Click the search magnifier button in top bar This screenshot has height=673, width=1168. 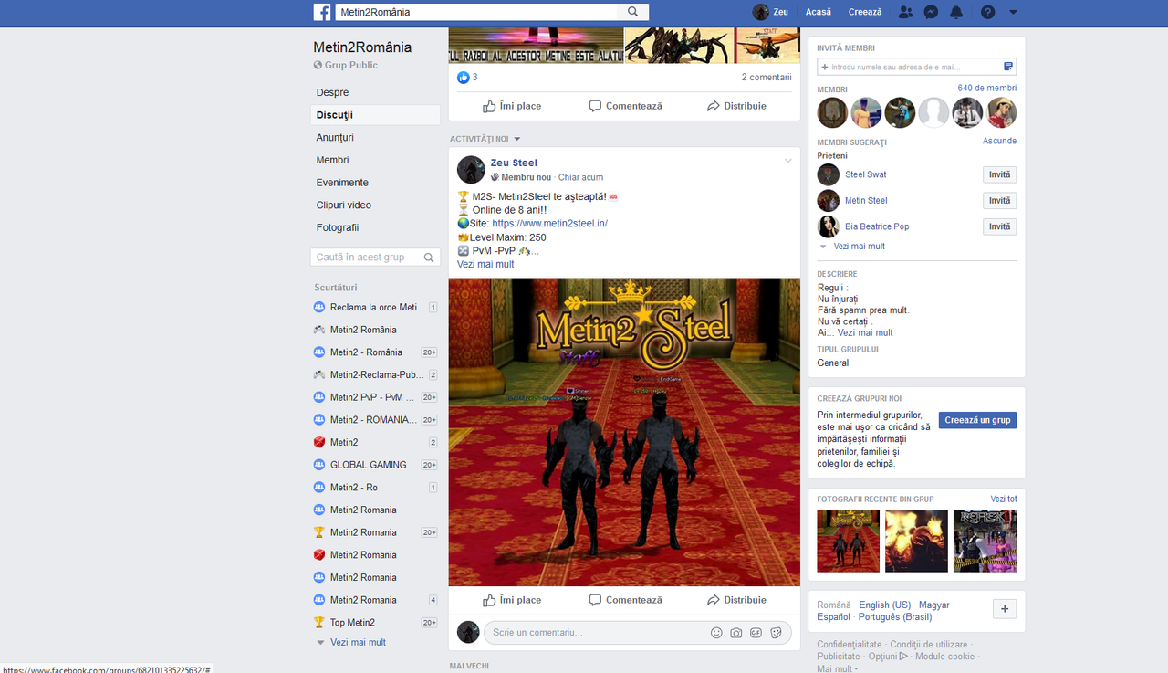pyautogui.click(x=633, y=12)
